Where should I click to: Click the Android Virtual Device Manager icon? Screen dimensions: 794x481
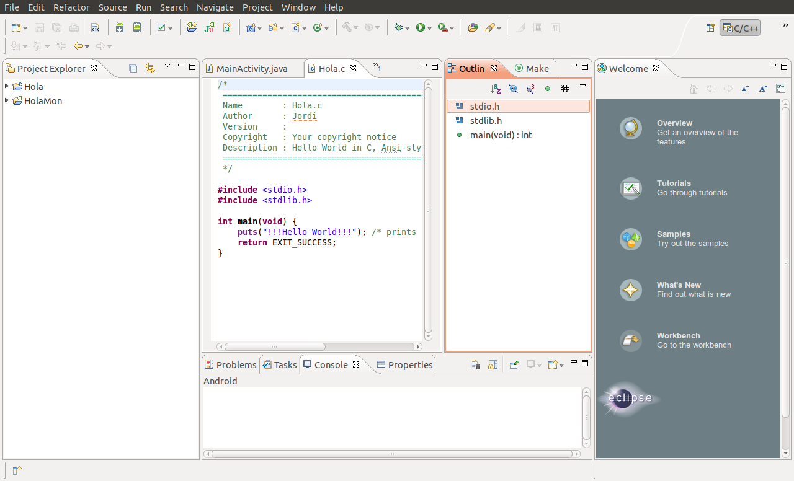137,28
